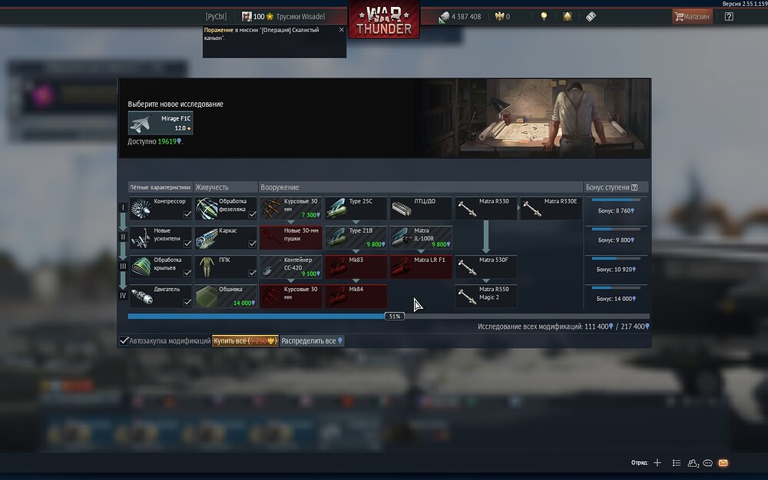Uncheck the Автозакупка модификаций checkbox
This screenshot has width=768, height=480.
tap(124, 340)
